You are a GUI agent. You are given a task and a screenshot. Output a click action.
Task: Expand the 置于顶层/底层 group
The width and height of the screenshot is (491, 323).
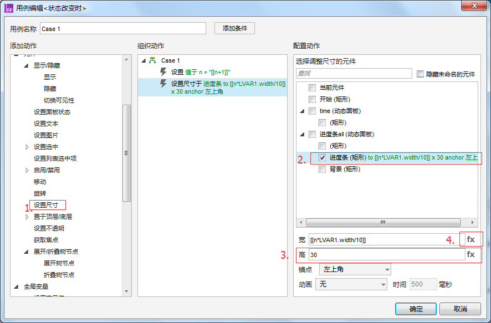click(x=27, y=217)
